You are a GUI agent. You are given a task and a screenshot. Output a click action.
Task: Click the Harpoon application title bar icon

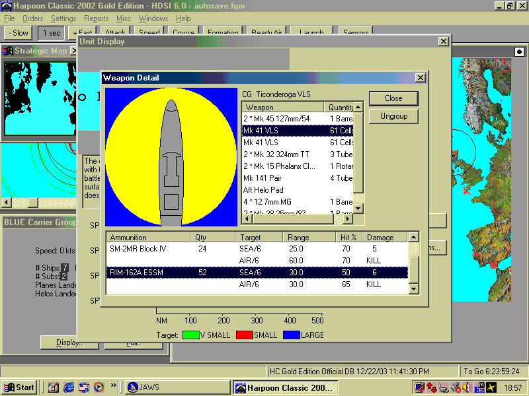7,6
